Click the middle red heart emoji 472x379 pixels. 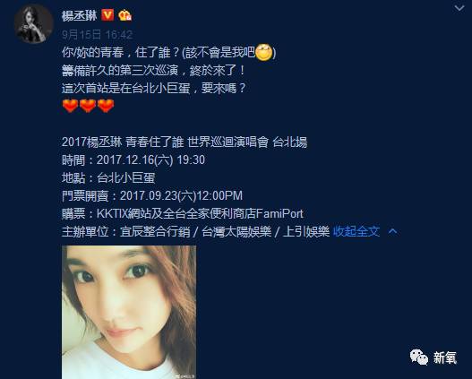pyautogui.click(x=88, y=106)
